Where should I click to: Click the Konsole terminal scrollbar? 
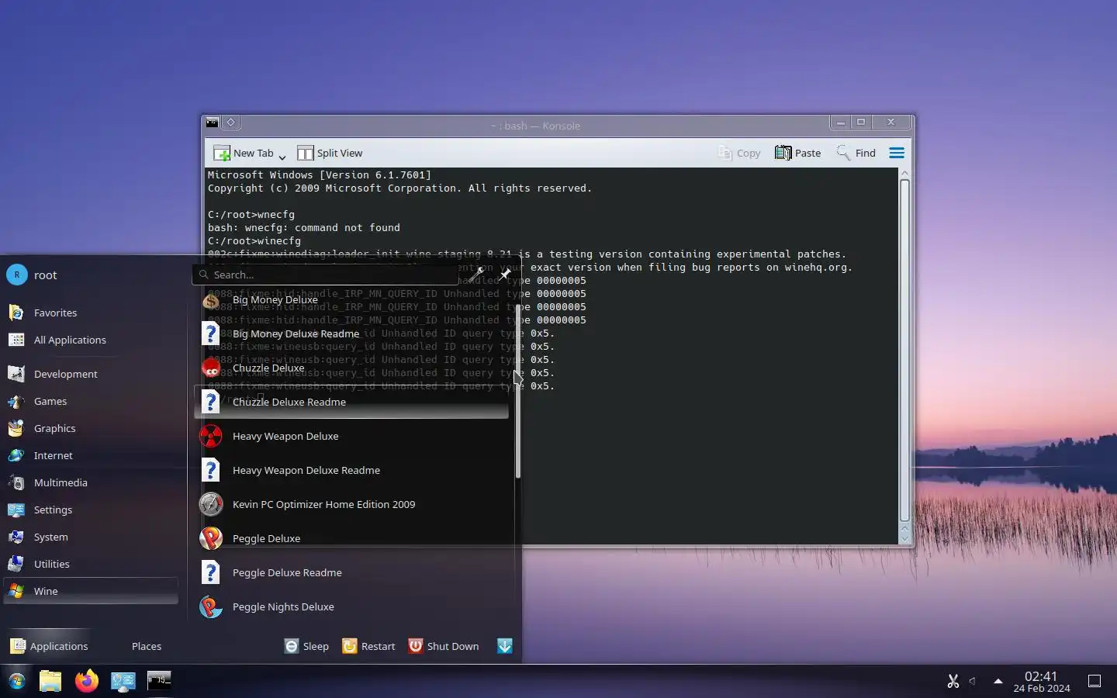904,350
